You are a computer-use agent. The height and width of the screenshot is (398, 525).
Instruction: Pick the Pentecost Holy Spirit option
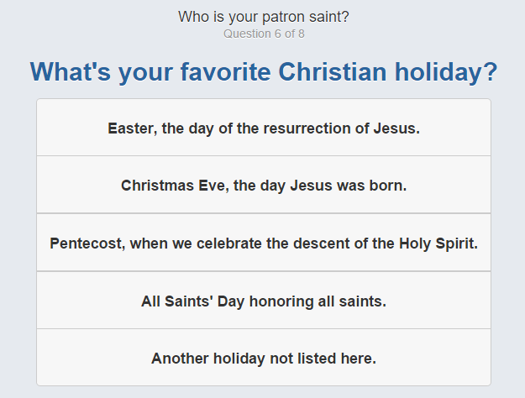click(x=264, y=243)
